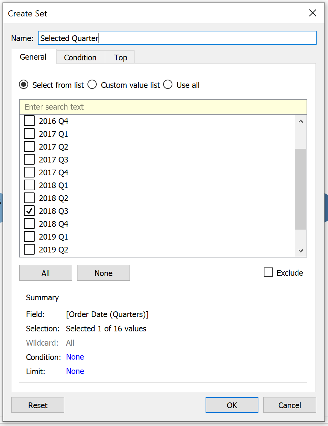Screen dimensions: 328x426
Task: Click the None button below list
Action: coord(104,273)
